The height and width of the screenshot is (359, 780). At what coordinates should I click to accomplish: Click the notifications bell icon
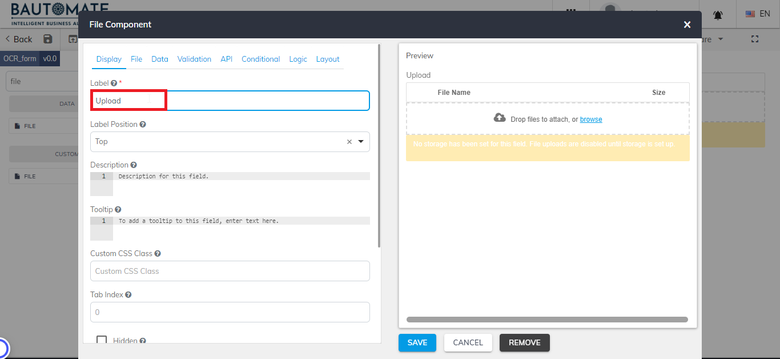718,14
